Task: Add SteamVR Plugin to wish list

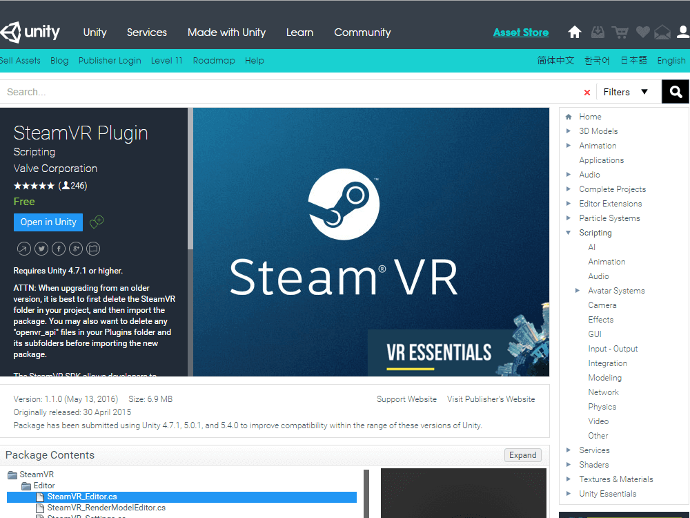Action: [97, 222]
